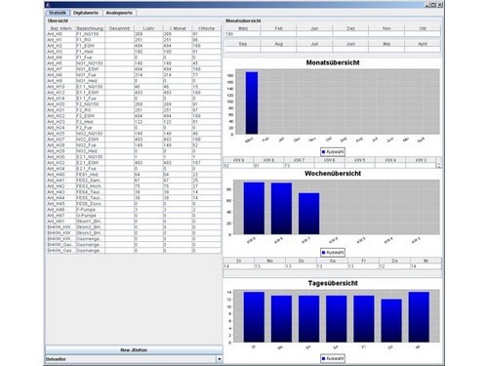488x366 pixels.
Task: Click the Gesamt column header
Action: pyautogui.click(x=119, y=28)
